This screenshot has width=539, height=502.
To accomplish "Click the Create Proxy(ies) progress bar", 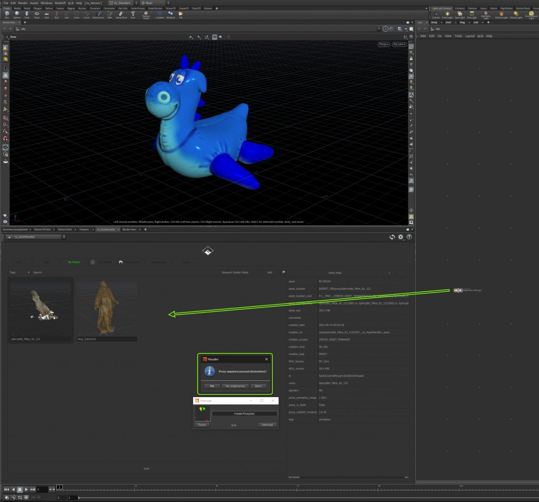I will pyautogui.click(x=244, y=414).
